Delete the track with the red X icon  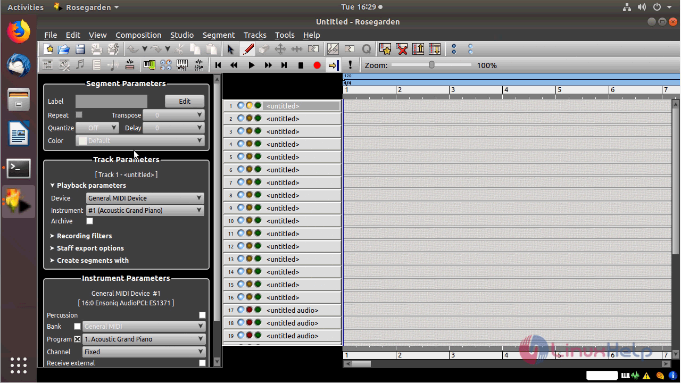click(402, 49)
